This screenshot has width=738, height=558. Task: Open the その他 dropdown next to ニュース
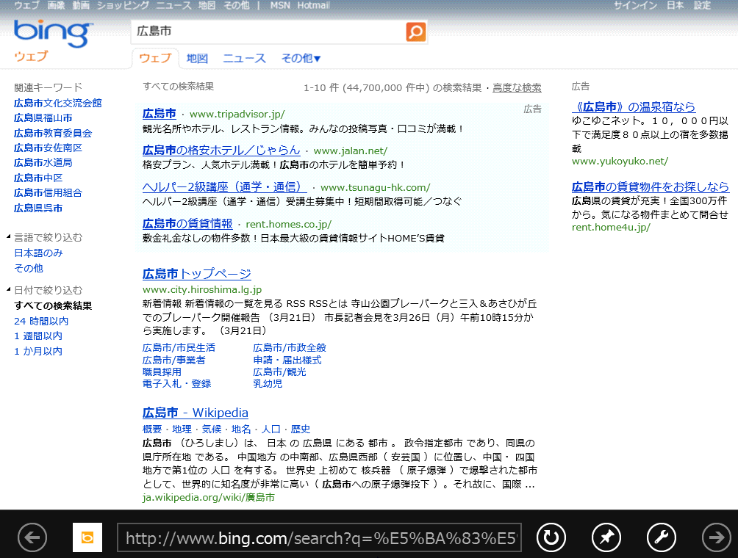(301, 58)
